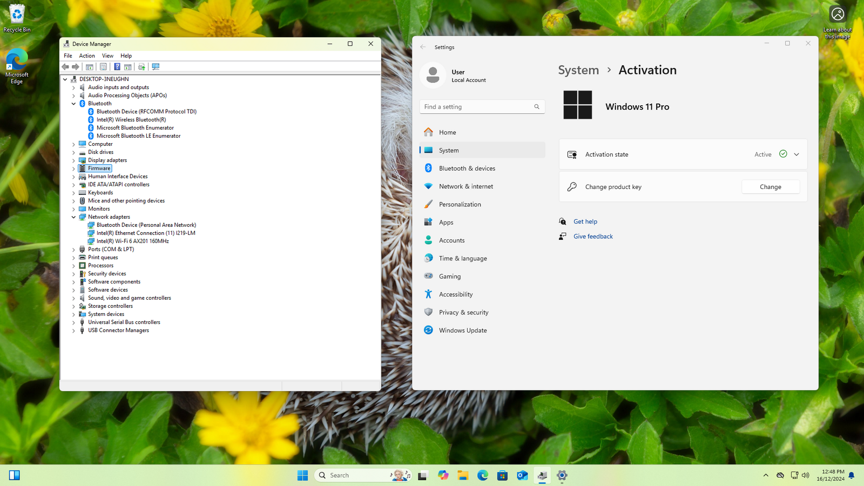
Task: Open the Widgets icon on the taskbar
Action: pos(15,475)
